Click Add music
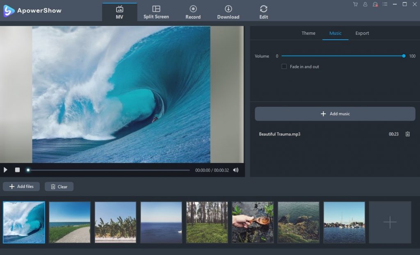 pos(335,114)
